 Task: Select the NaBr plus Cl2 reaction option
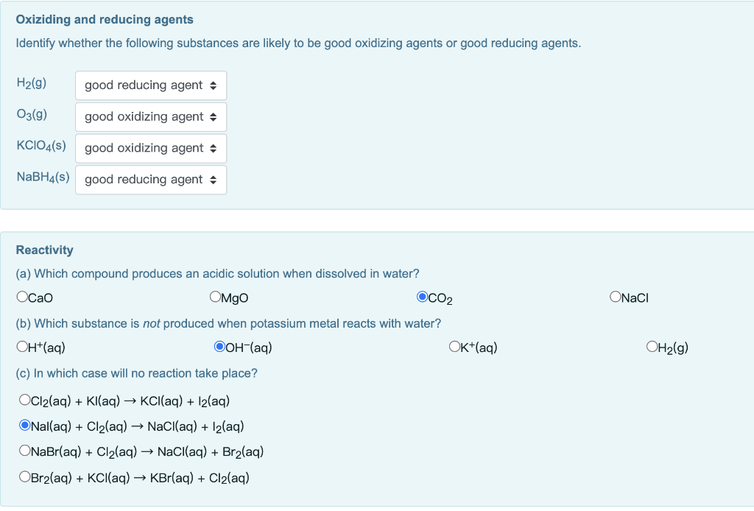pyautogui.click(x=24, y=451)
